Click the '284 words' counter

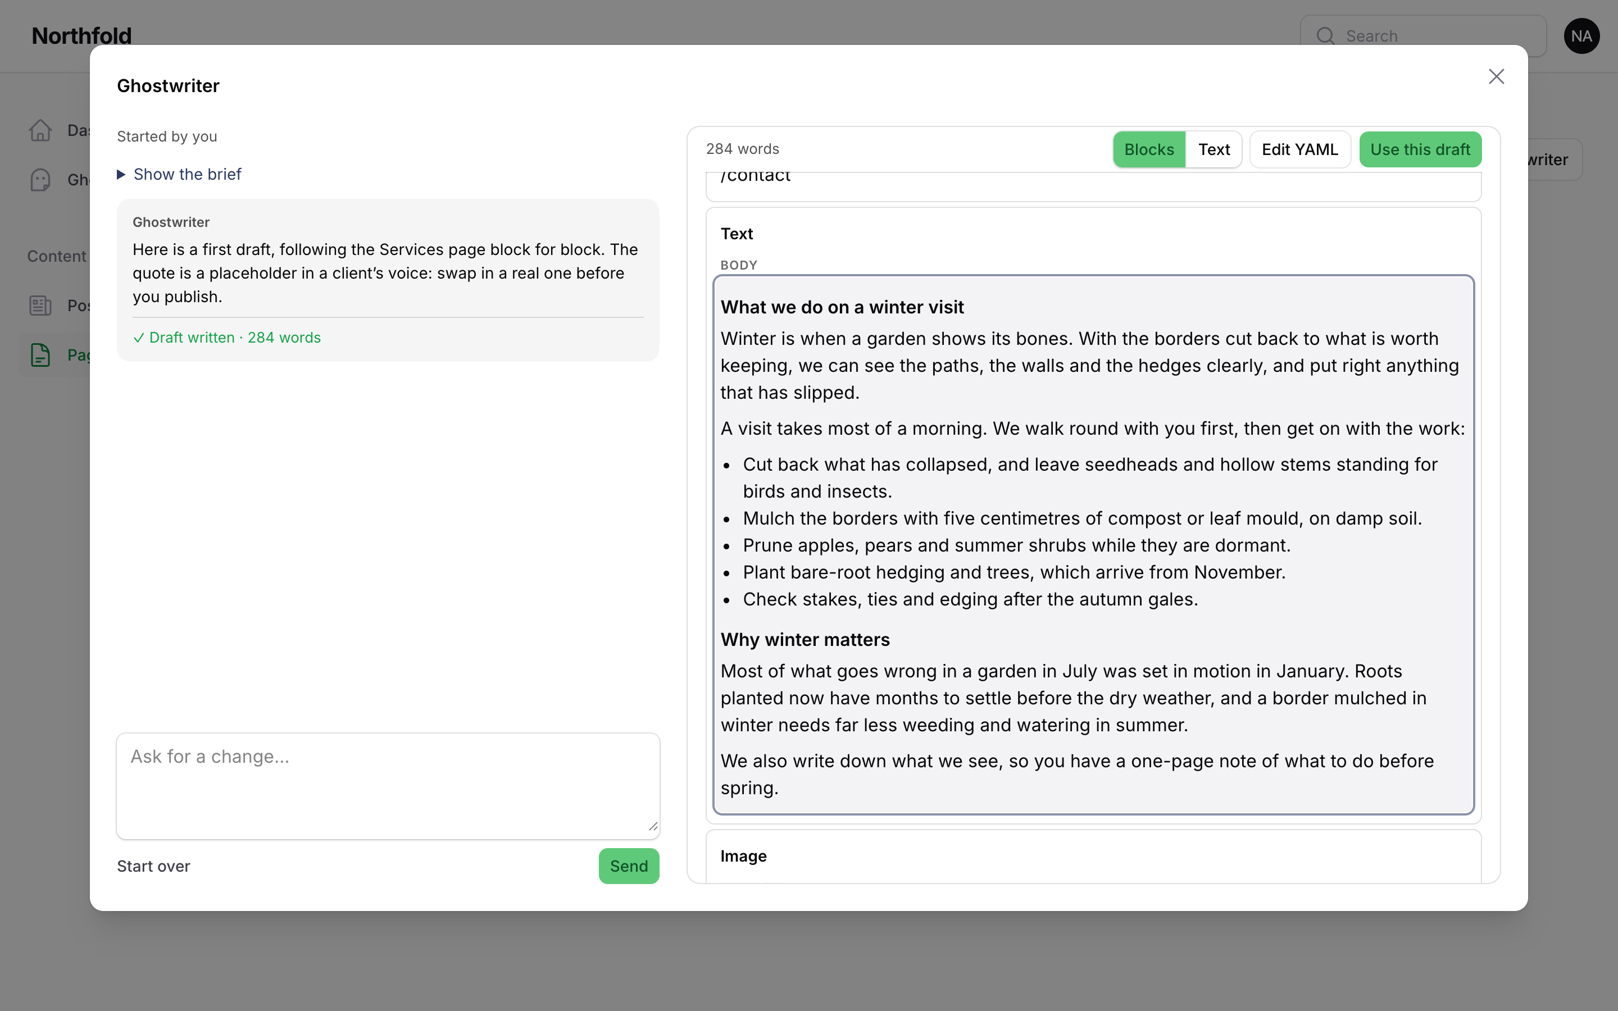pyautogui.click(x=742, y=149)
